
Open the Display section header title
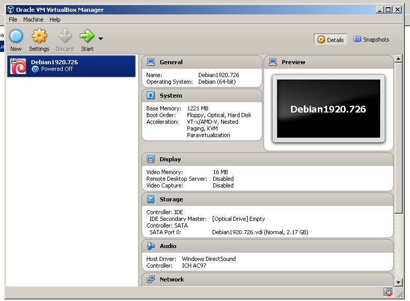pos(170,159)
